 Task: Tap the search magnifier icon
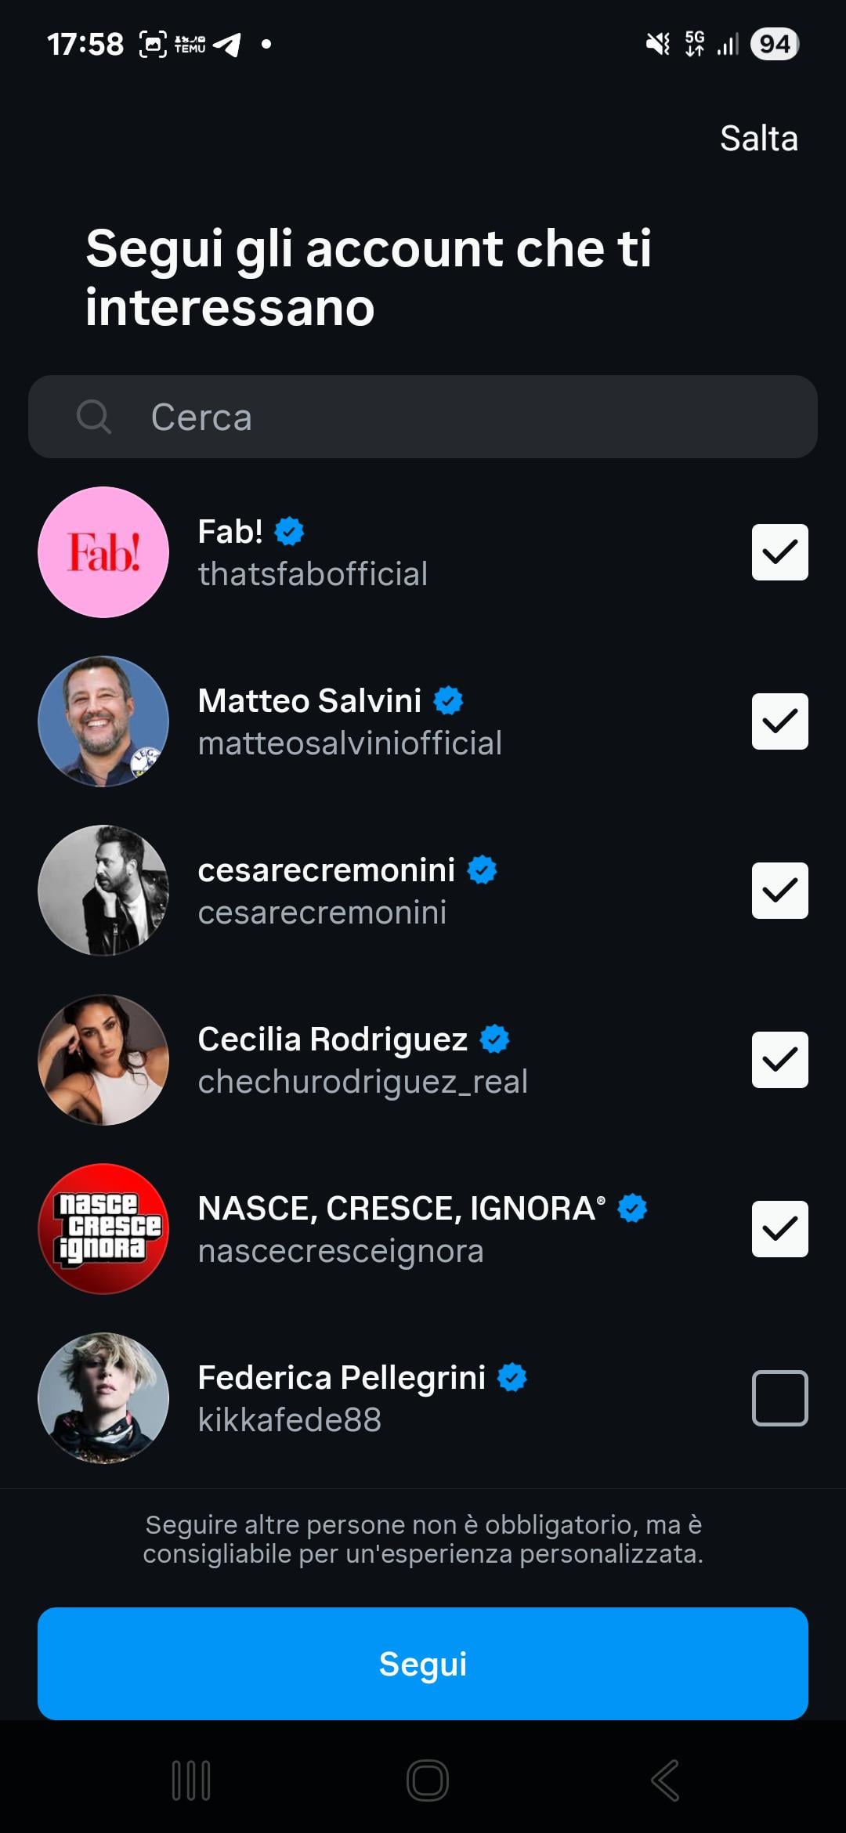94,417
